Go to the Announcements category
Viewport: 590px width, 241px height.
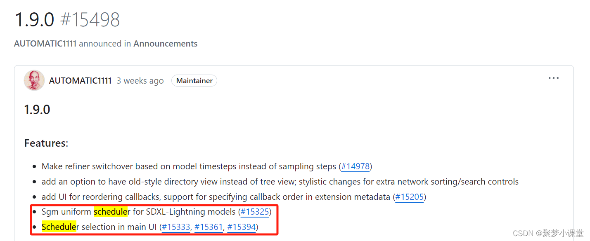[166, 44]
